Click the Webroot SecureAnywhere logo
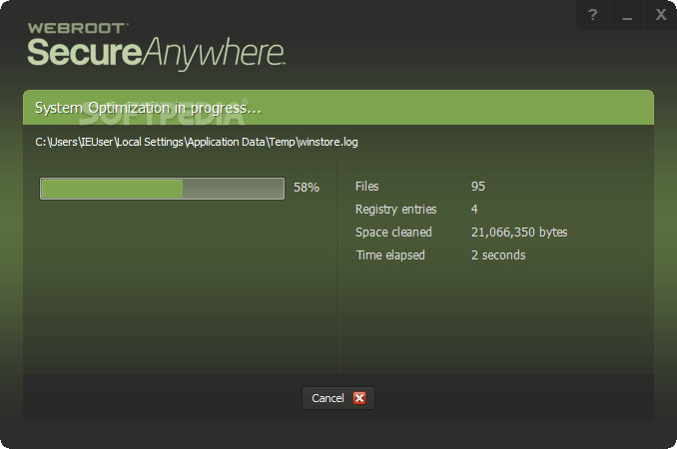Screen dimensions: 677x449 click(x=156, y=46)
